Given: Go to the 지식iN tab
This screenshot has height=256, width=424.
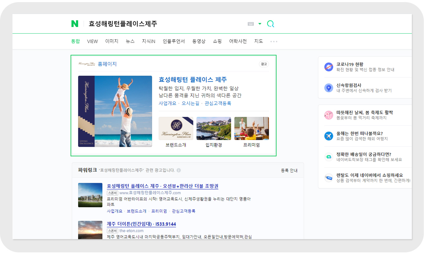Looking at the screenshot, I should click(x=149, y=41).
